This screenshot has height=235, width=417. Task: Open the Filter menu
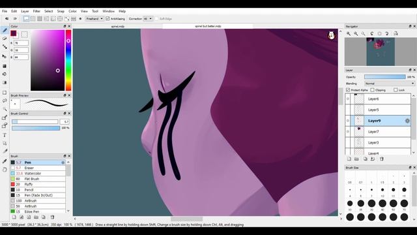point(36,11)
